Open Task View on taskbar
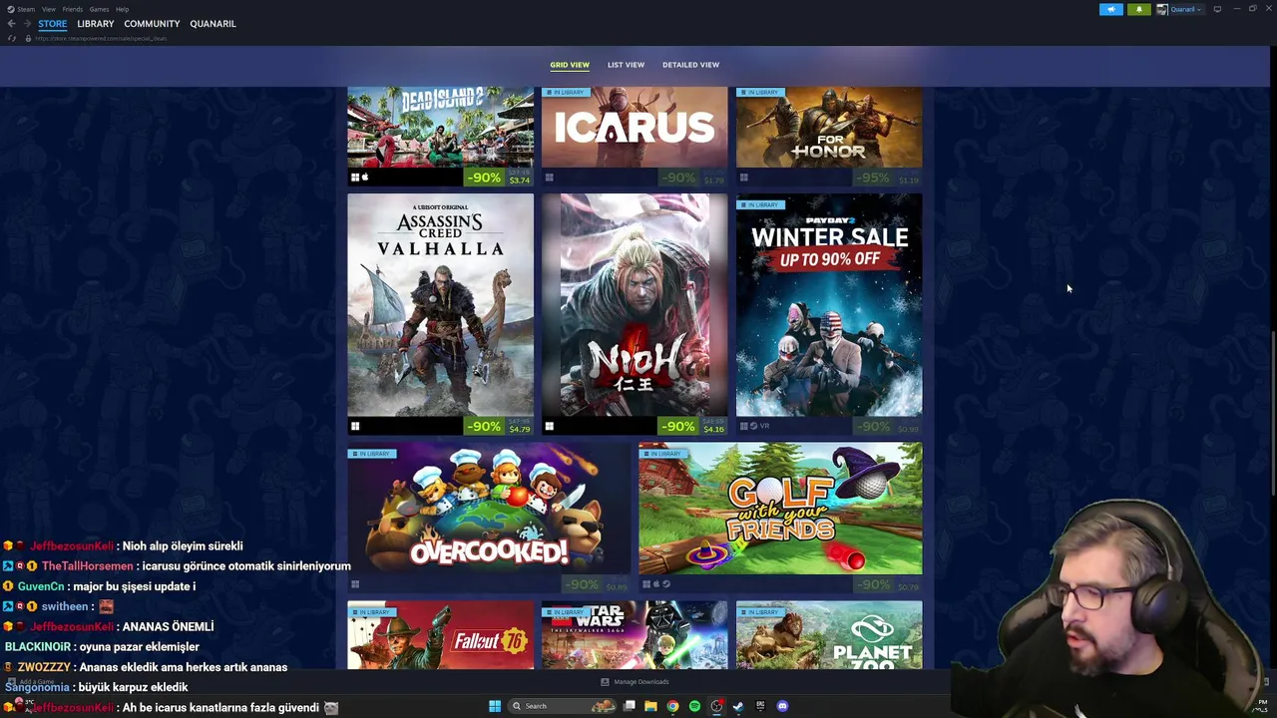 click(x=630, y=706)
